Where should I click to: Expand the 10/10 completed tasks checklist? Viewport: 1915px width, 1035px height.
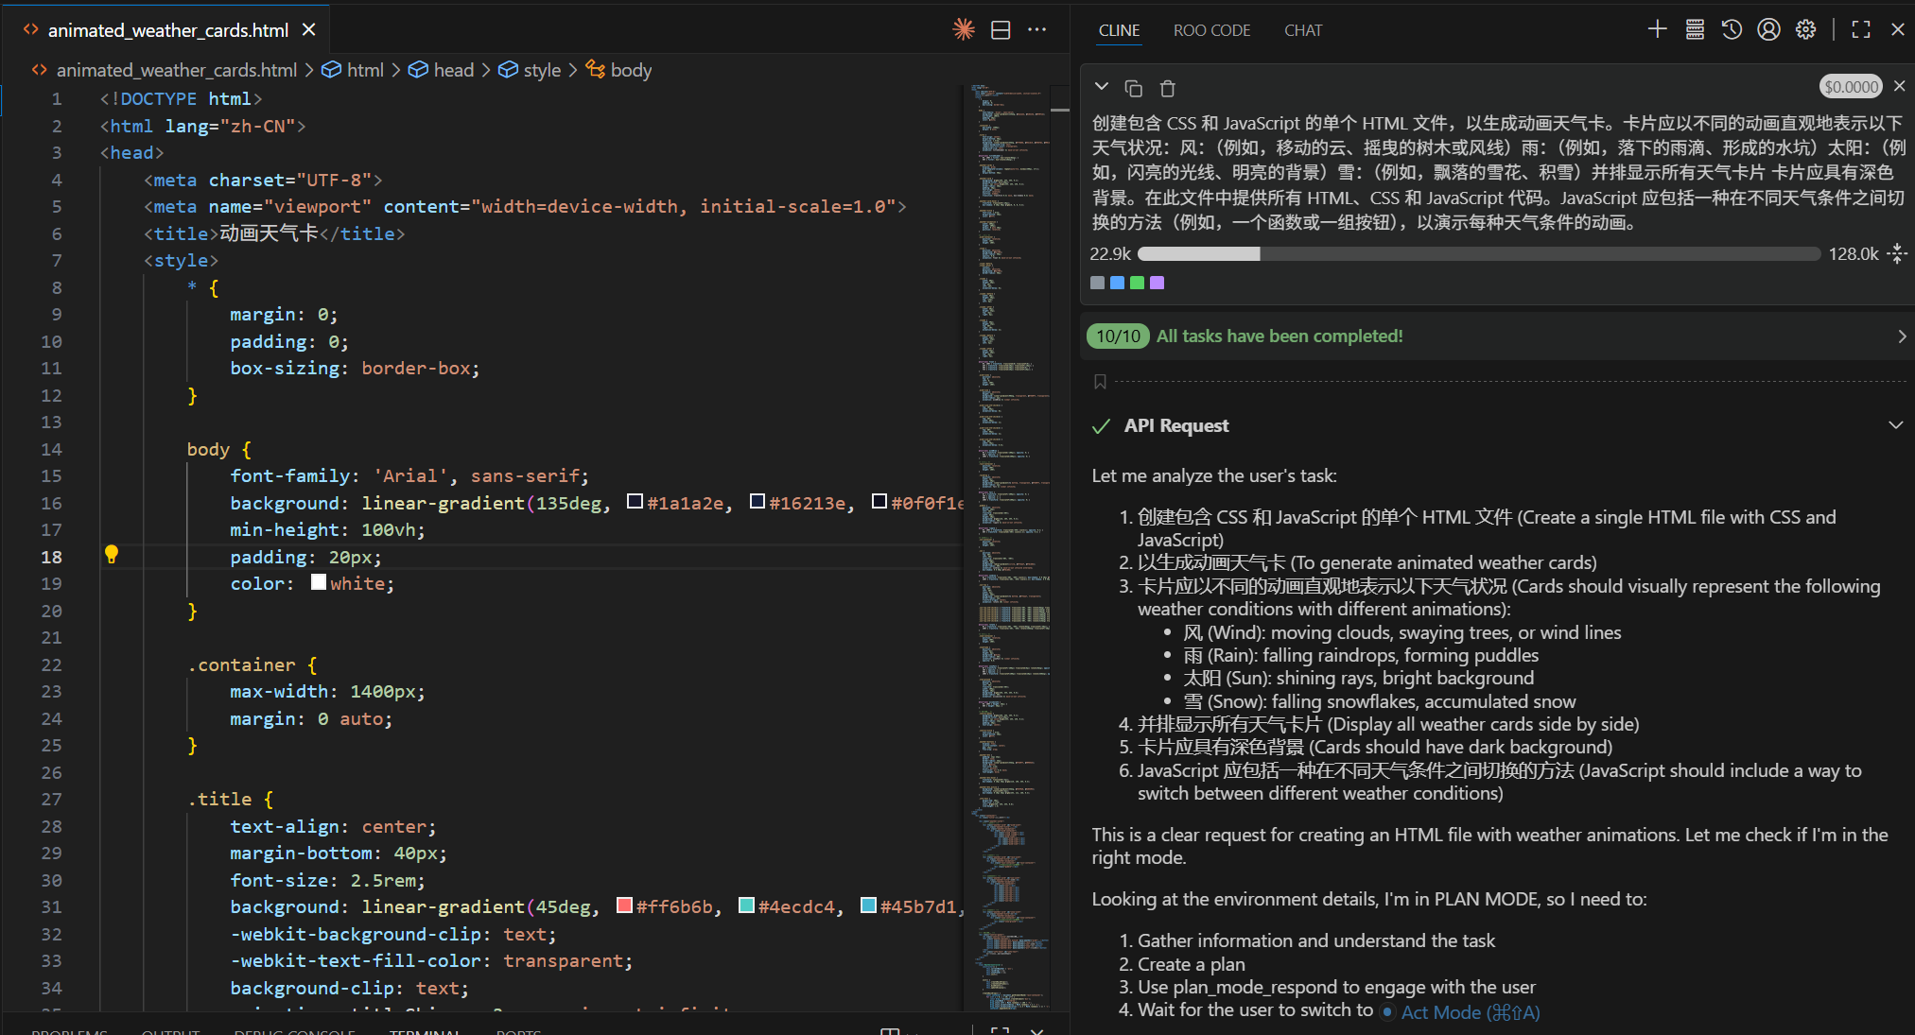(1902, 336)
